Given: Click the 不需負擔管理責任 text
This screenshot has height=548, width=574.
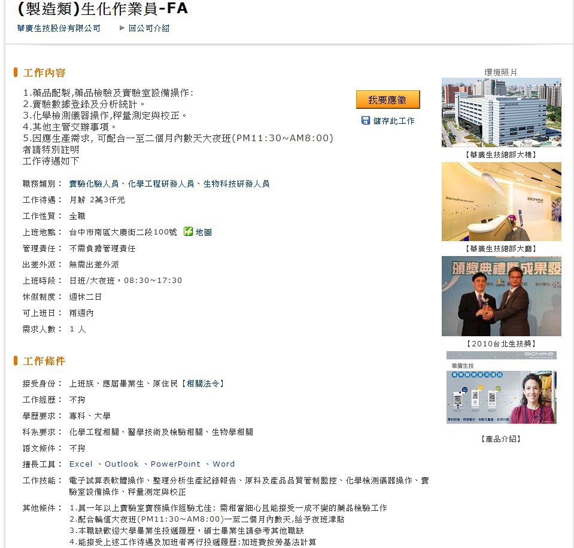Looking at the screenshot, I should [102, 248].
